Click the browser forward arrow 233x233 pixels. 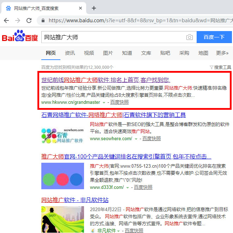tap(18, 20)
